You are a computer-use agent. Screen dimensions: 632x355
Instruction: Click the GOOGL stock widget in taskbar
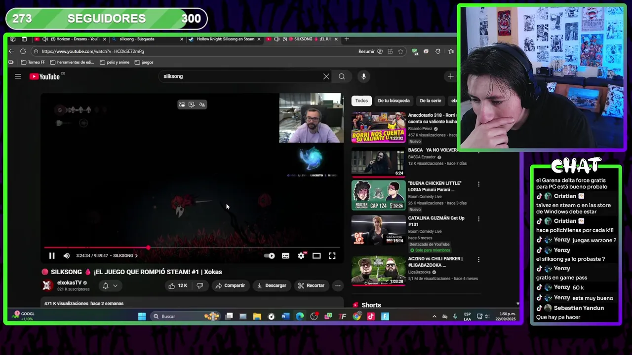tap(24, 316)
